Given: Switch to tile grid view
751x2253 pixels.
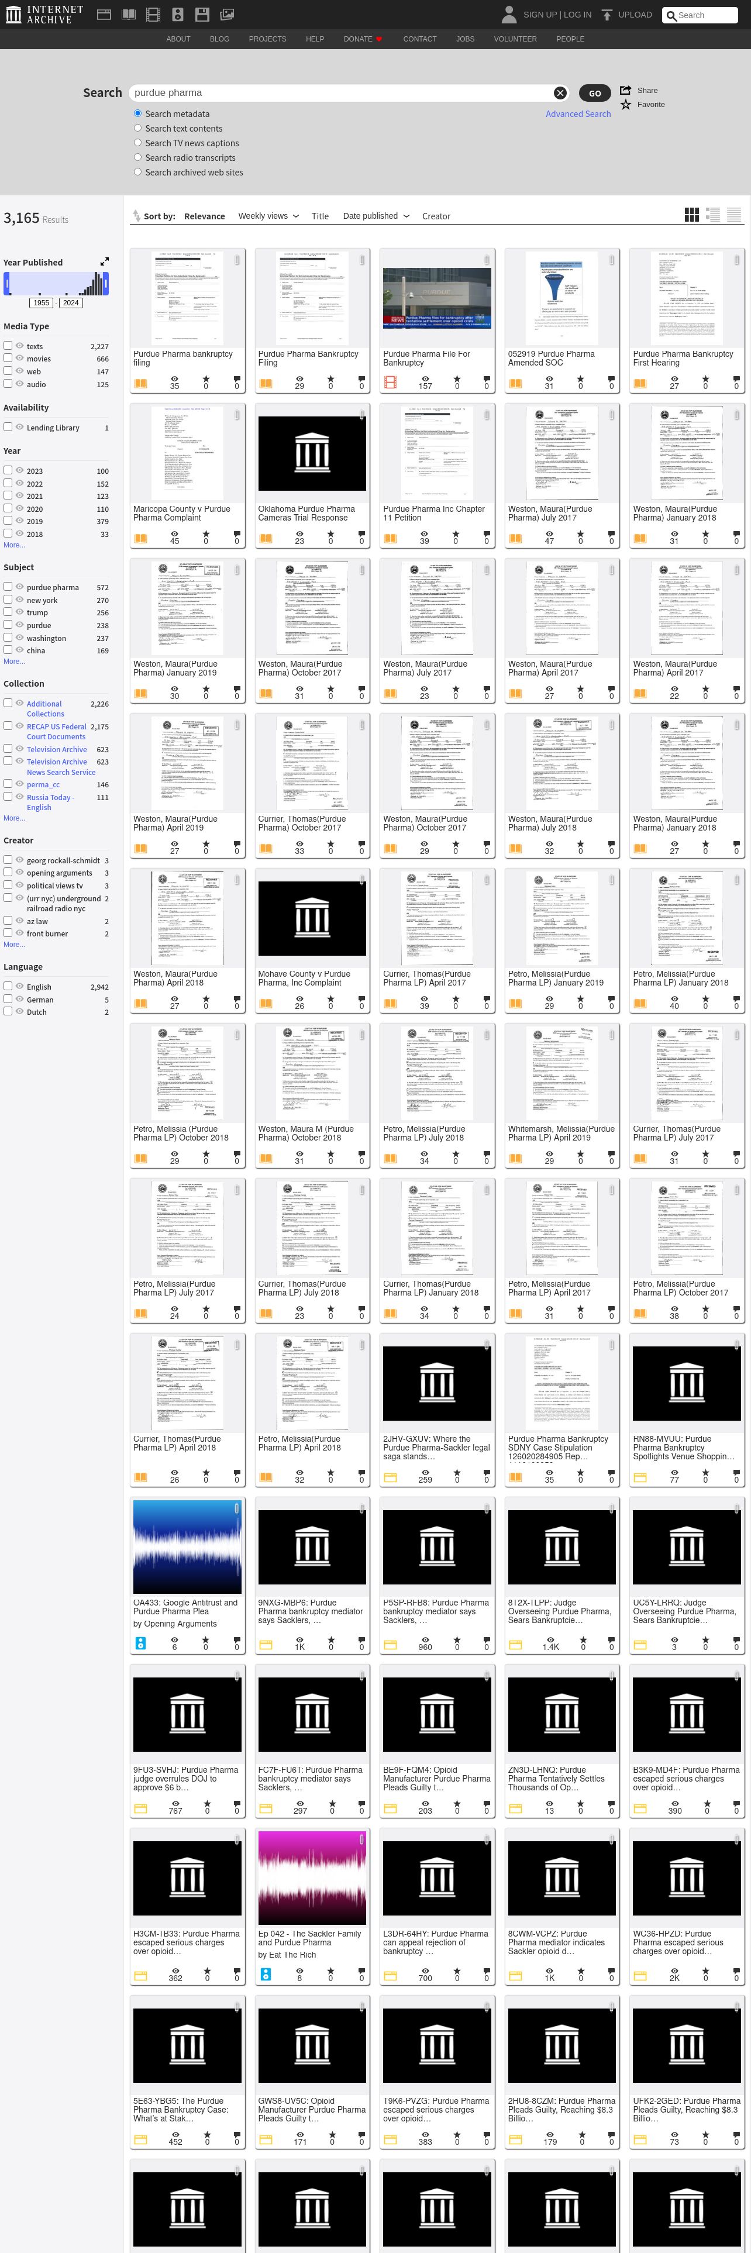Looking at the screenshot, I should (691, 215).
